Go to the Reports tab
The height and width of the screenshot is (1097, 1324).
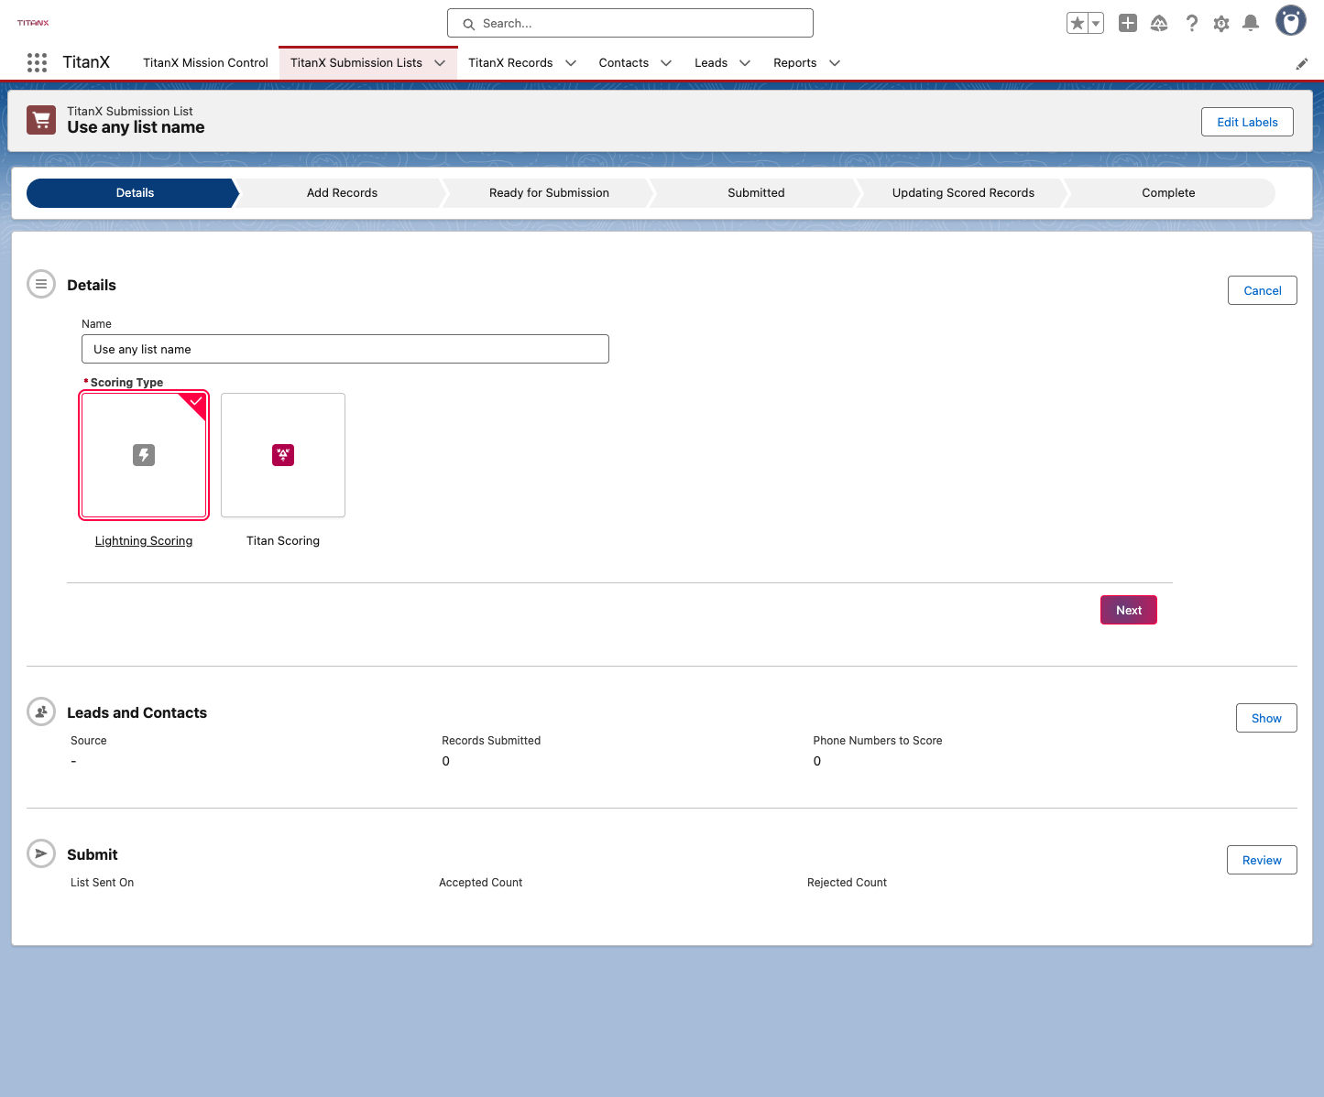coord(795,63)
